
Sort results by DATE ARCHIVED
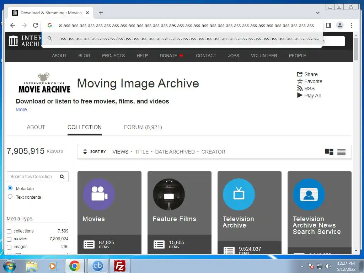[x=175, y=152]
